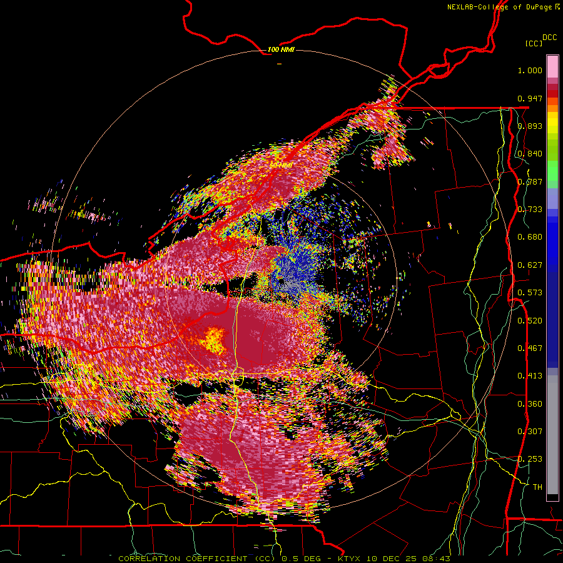Click the 100 NMI range ring label
The height and width of the screenshot is (563, 563).
pyautogui.click(x=281, y=49)
